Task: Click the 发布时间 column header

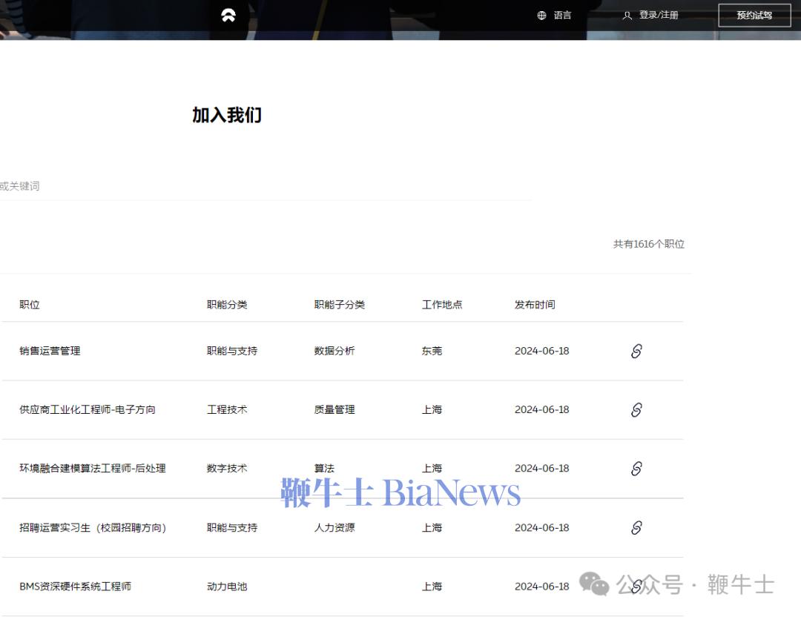Action: 535,304
